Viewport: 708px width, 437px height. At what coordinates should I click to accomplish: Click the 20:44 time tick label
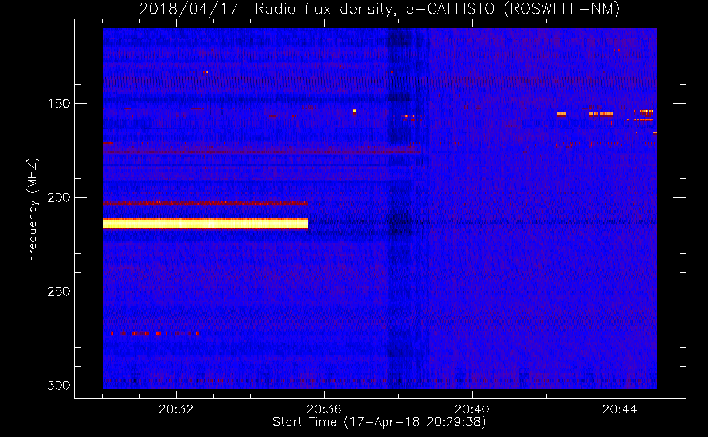coord(620,409)
